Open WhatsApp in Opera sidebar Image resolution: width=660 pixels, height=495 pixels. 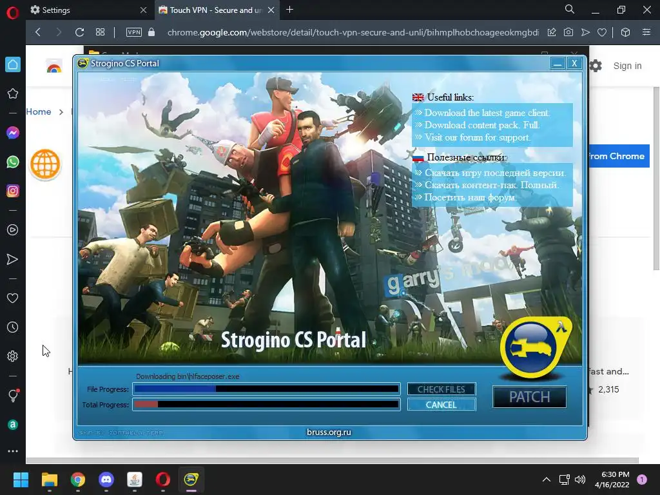tap(13, 162)
